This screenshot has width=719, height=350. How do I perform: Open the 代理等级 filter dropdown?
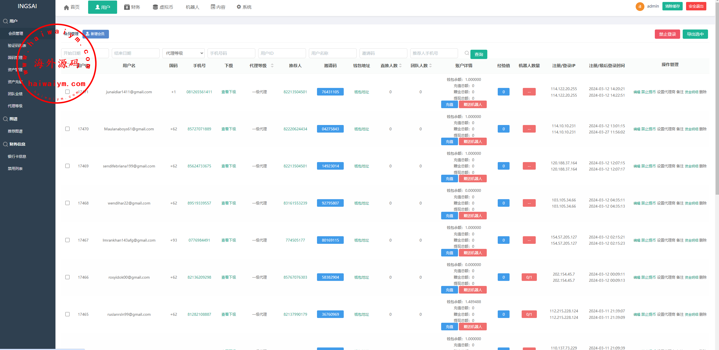pyautogui.click(x=183, y=53)
